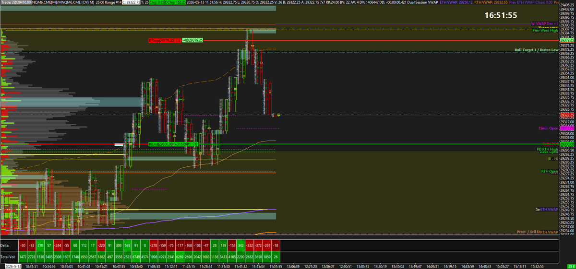Select the 'W-VWAP Dev +1' label
The width and height of the screenshot is (576, 269).
coord(545,23)
